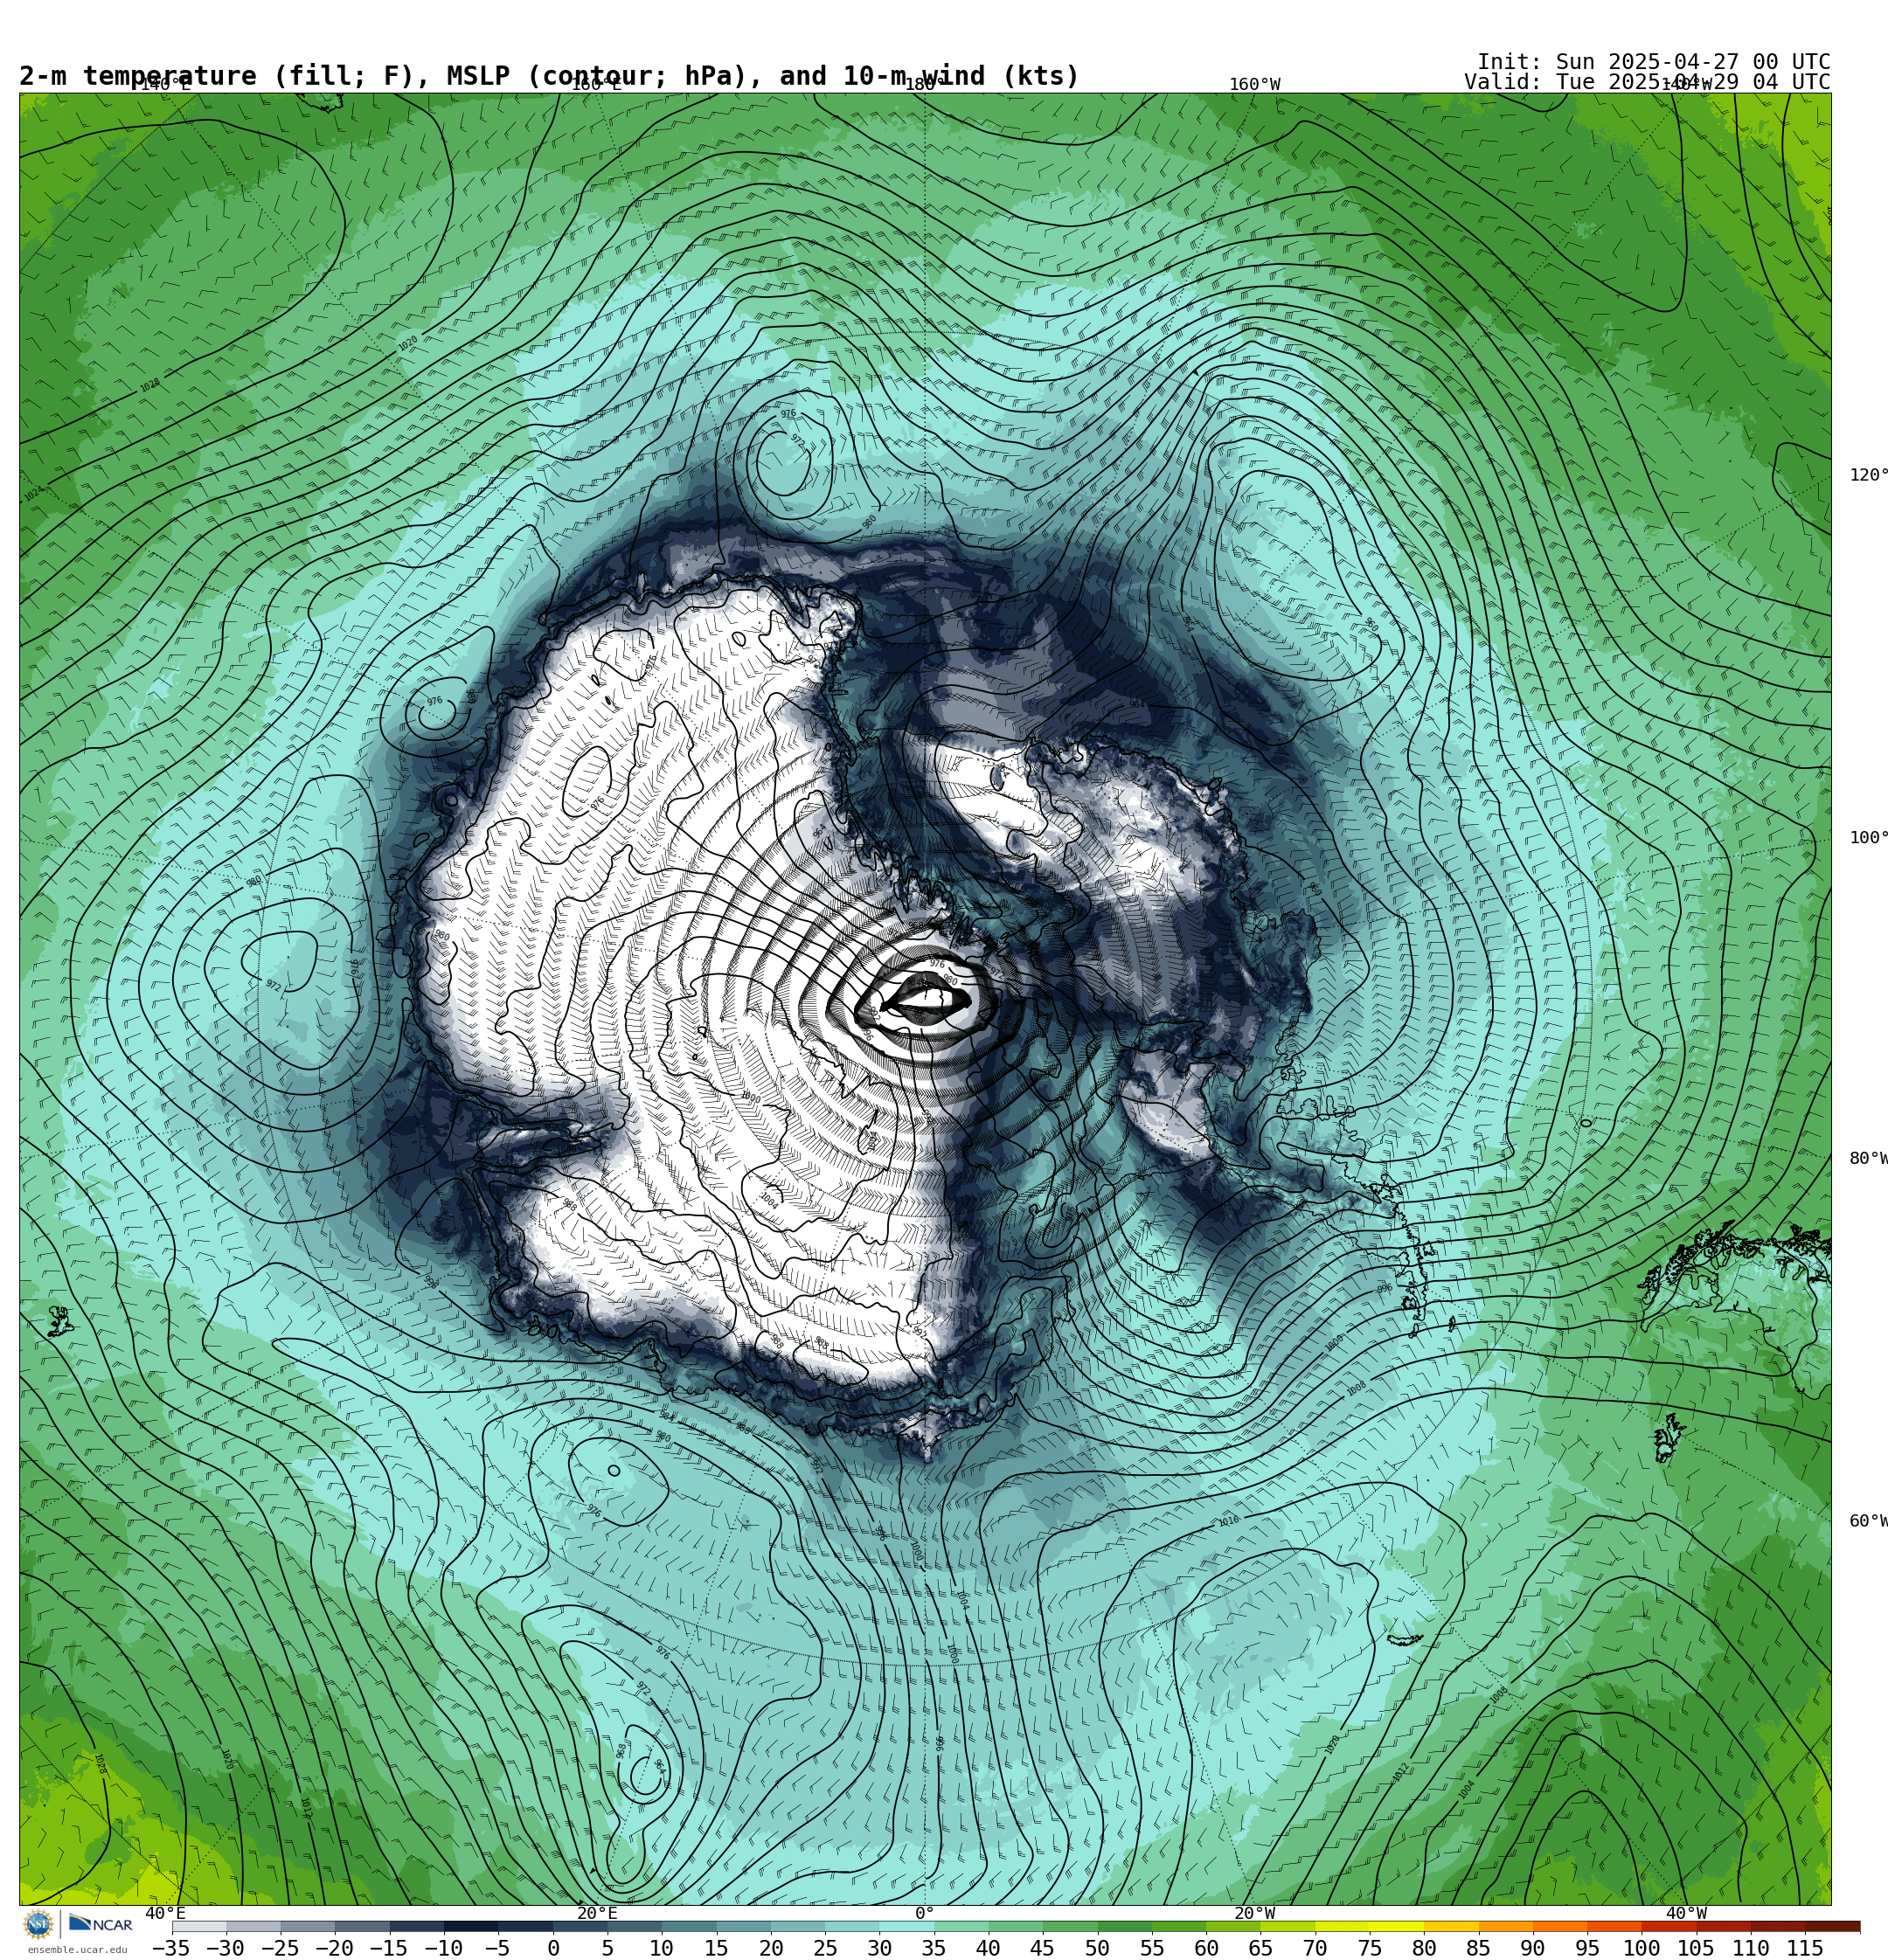The image size is (1888, 1960).
Task: Click the colorbar swatch between 65 and 70
Action: (1288, 1926)
